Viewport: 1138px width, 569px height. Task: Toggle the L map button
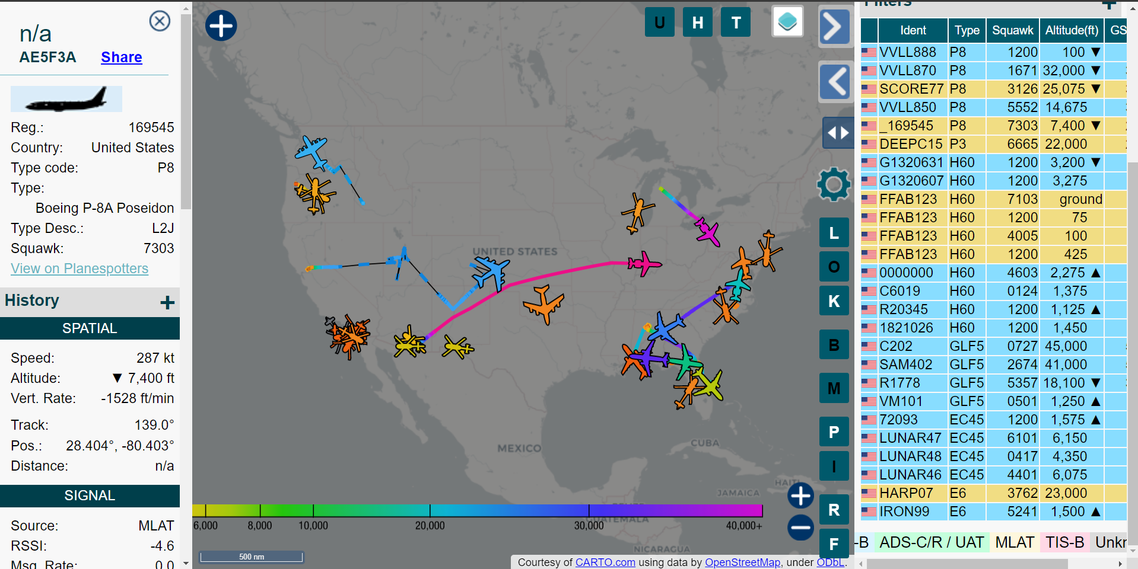point(834,233)
